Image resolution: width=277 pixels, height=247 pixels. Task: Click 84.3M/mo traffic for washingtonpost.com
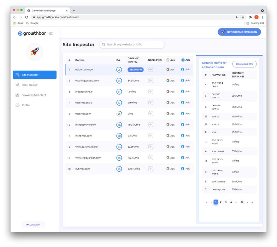[133, 80]
